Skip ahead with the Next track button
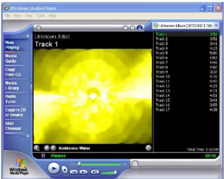Viewport: 224px width, 179px height. pyautogui.click(x=84, y=172)
